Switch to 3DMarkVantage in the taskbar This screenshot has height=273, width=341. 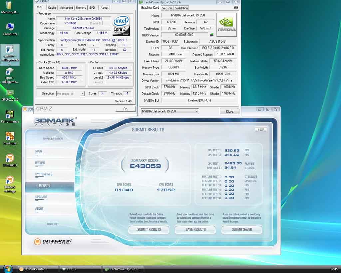pyautogui.click(x=37, y=269)
